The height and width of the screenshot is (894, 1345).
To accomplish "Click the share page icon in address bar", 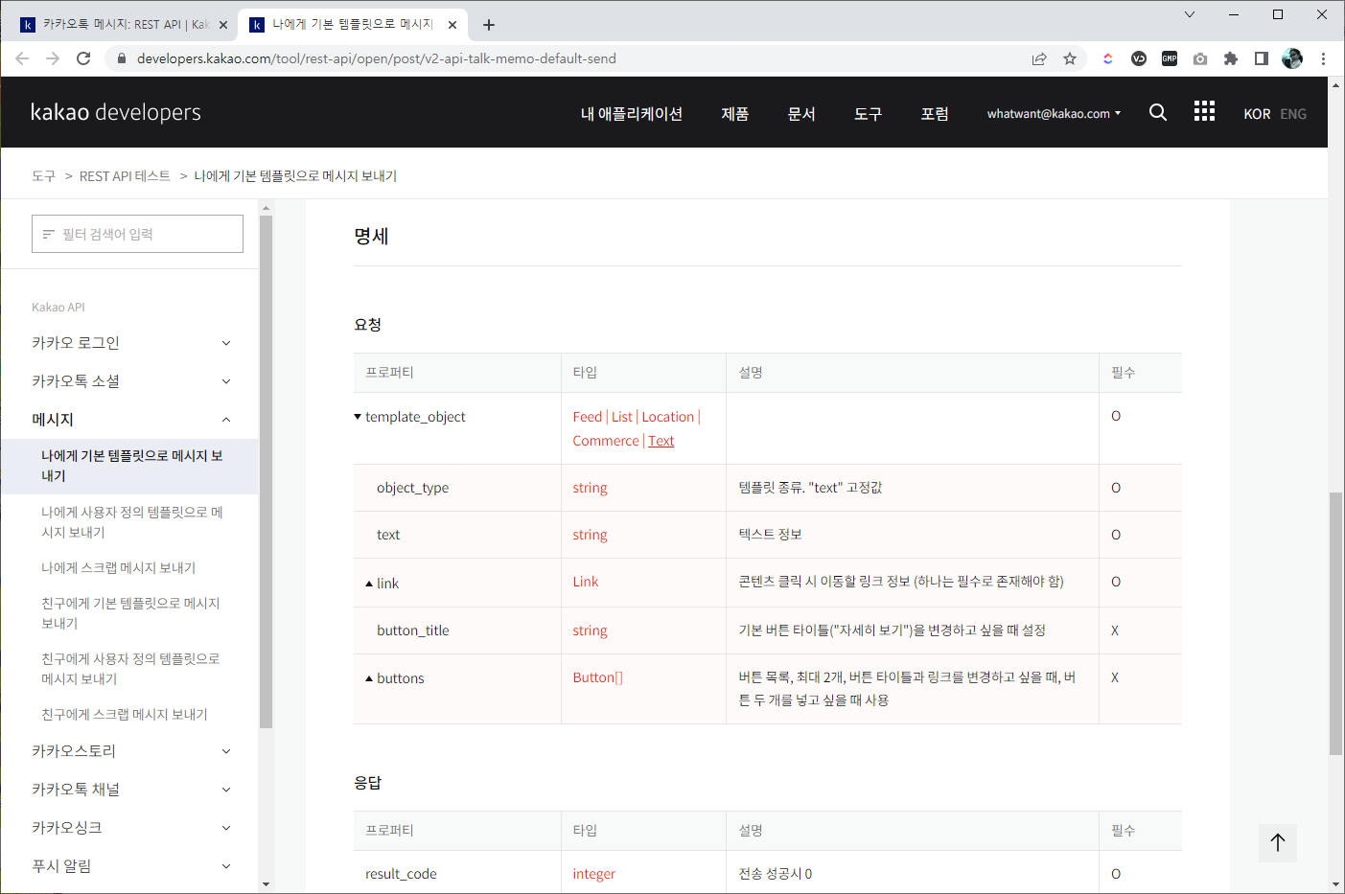I will (x=1039, y=58).
